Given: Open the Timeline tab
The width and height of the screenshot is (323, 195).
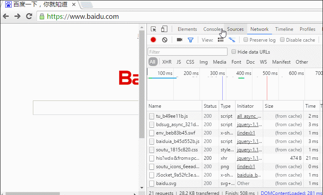Looking at the screenshot, I should 284,29.
